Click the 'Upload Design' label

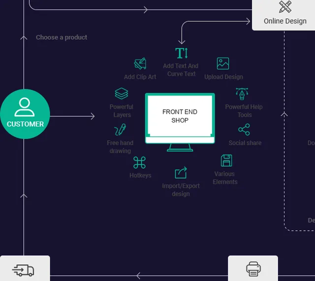click(223, 77)
